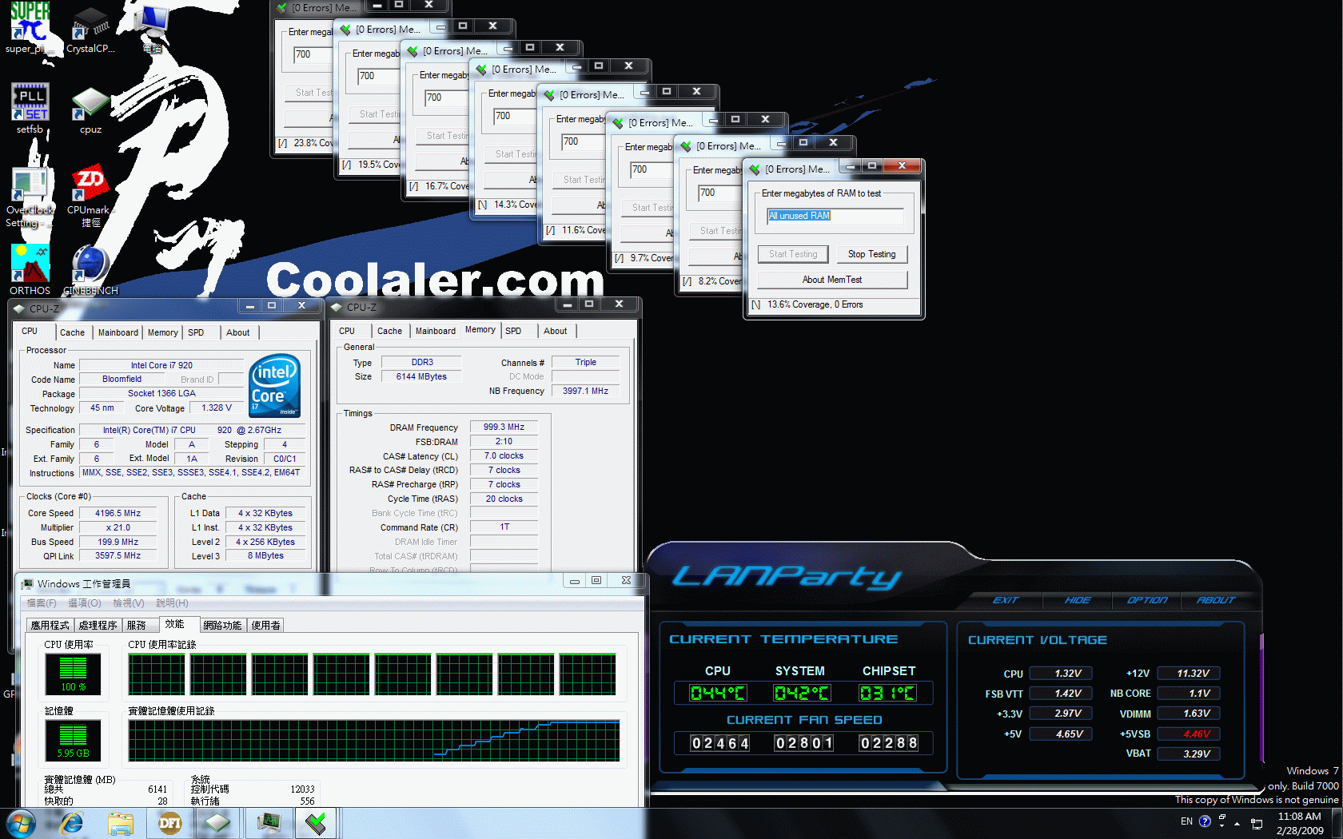Open the 選項(O) menu in Task Manager
1343x839 pixels.
pos(85,603)
